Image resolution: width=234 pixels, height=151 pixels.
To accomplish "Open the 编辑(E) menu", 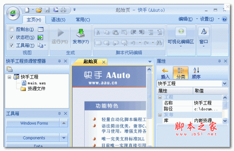I will click(x=186, y=19).
